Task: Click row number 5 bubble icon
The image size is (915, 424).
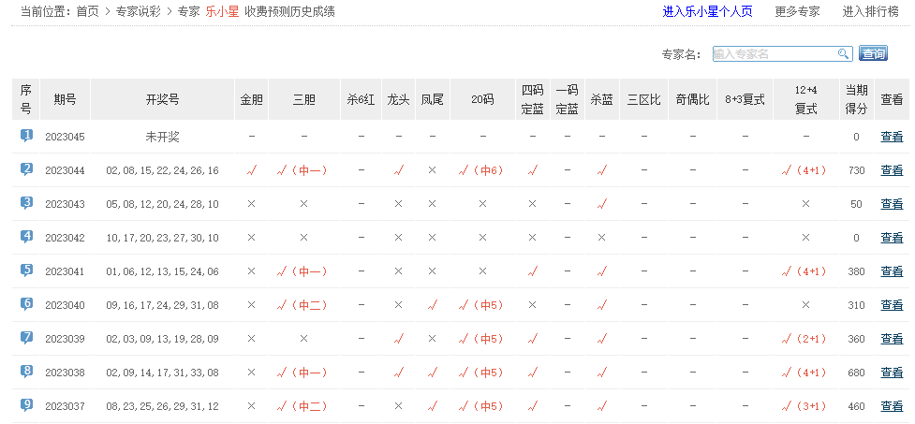Action: click(x=26, y=270)
